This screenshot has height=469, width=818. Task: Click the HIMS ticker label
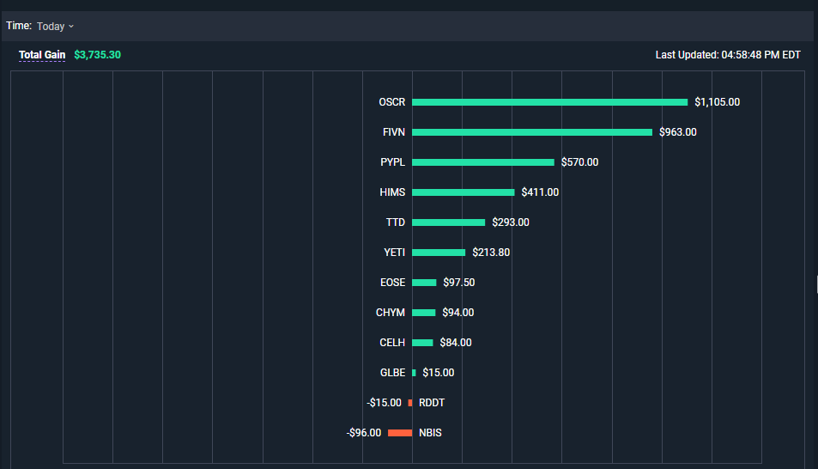click(x=392, y=192)
